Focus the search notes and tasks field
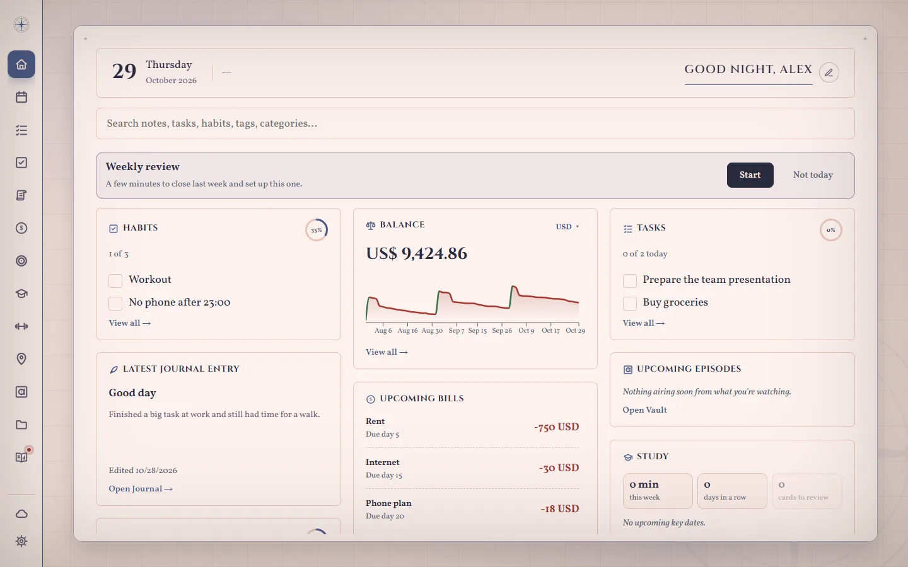 tap(475, 123)
